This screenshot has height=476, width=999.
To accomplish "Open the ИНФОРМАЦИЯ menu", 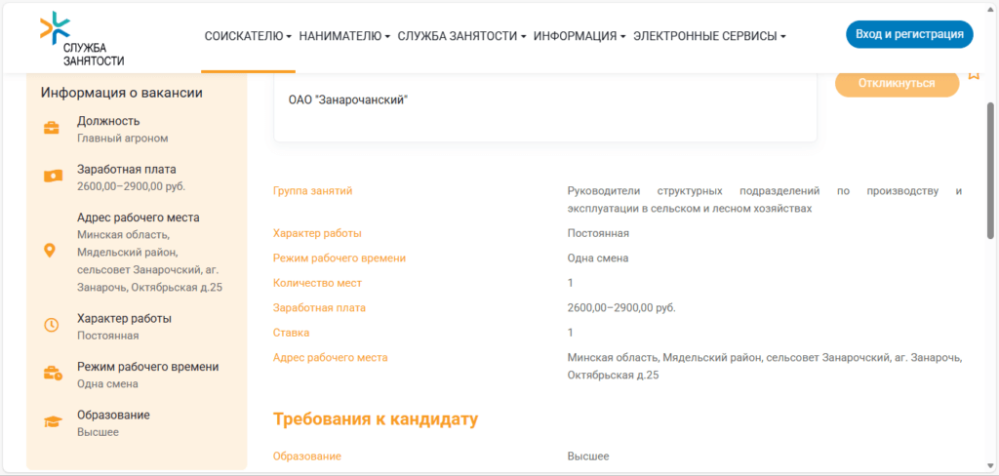I will (x=579, y=36).
